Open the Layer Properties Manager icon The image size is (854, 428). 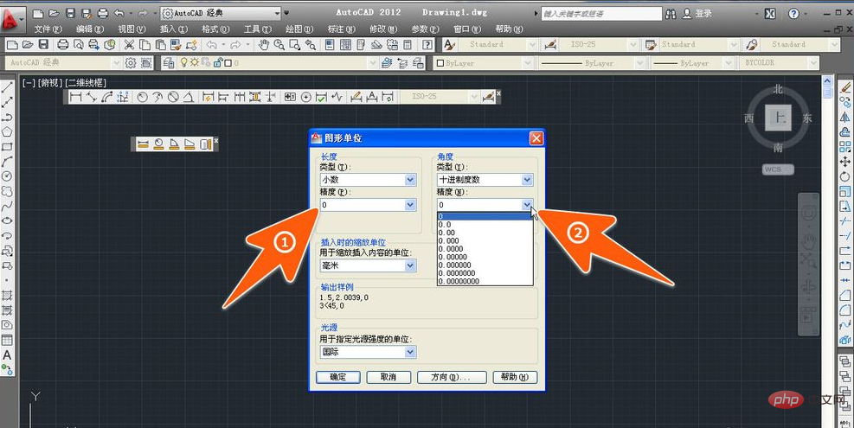pyautogui.click(x=169, y=63)
